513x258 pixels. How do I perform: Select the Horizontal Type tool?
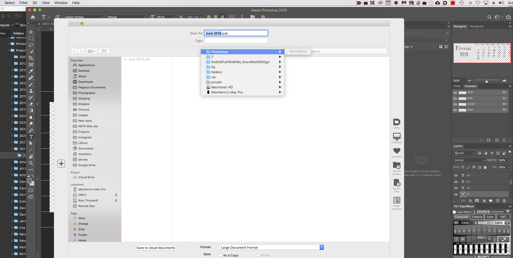(x=31, y=137)
